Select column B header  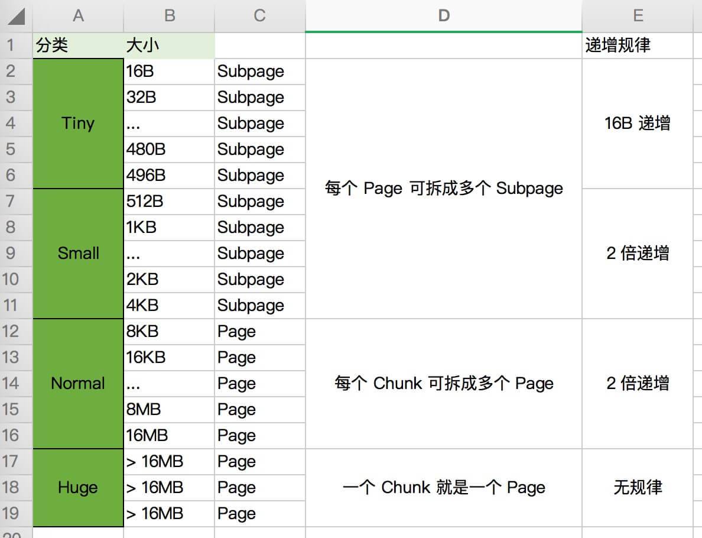point(170,16)
